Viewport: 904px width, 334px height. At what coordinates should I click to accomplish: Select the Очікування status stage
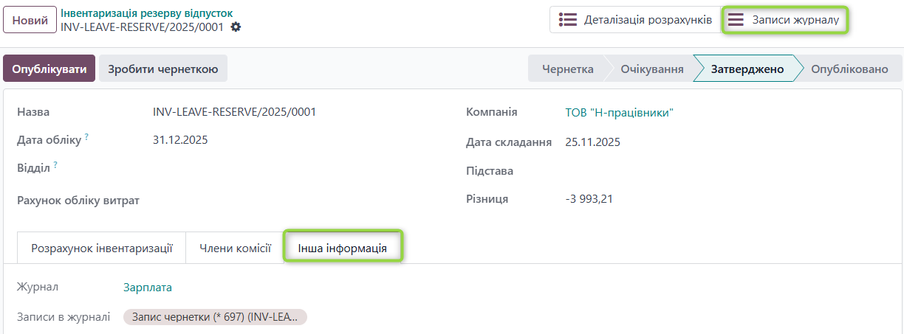(651, 69)
